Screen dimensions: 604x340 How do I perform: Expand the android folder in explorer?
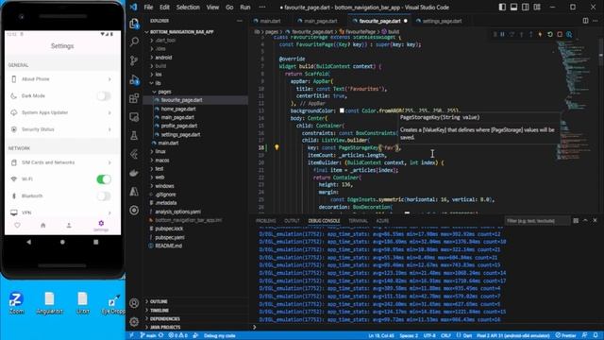coord(163,58)
